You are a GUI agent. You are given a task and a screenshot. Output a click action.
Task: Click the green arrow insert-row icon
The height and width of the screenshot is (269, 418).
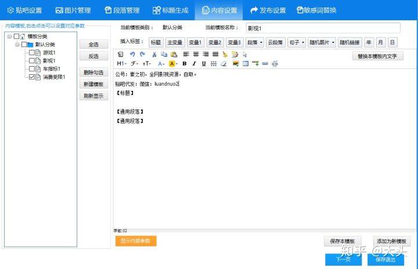(255, 64)
